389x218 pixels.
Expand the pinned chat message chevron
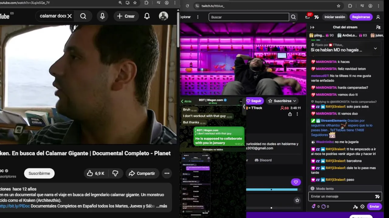(375, 48)
